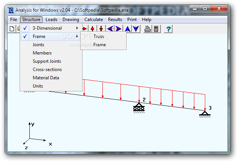
Task: Click the blue right-pointing rotate icon
Action: pos(118,29)
